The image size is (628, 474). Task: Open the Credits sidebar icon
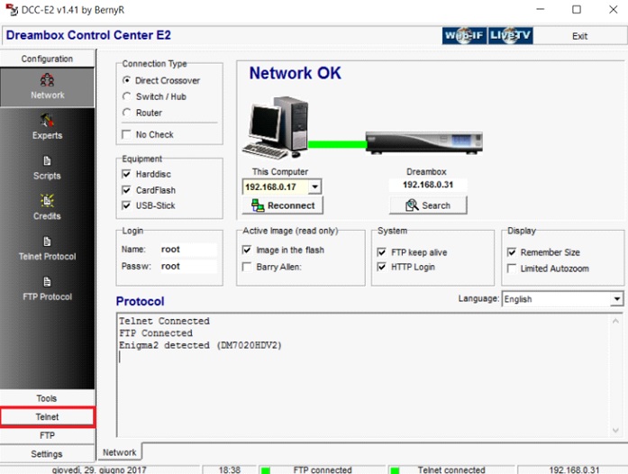(47, 206)
